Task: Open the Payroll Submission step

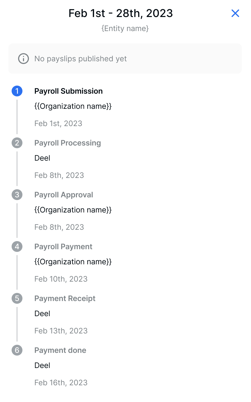Action: tap(68, 91)
